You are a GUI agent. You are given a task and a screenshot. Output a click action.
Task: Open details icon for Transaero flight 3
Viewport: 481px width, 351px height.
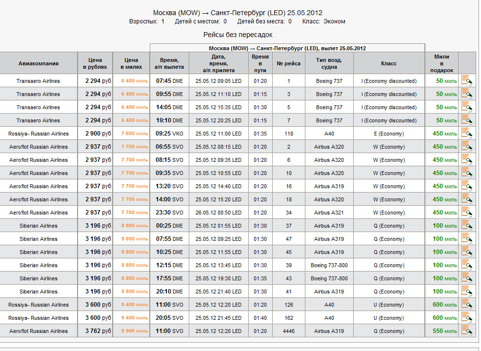coord(466,94)
